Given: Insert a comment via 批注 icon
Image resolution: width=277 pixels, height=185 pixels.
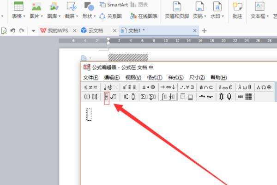Looking at the screenshot, I should click(237, 6).
